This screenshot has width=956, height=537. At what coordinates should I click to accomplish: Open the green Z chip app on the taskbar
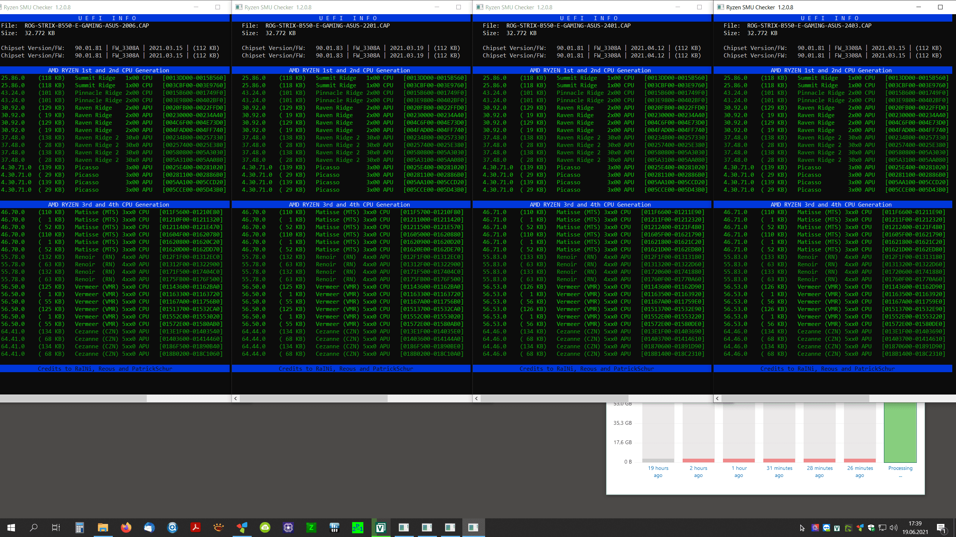click(311, 527)
